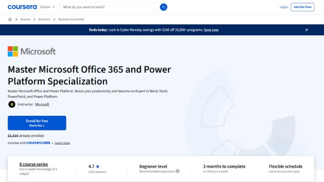Open the Learn more link
This screenshot has width=324, height=182.
coord(62,143)
